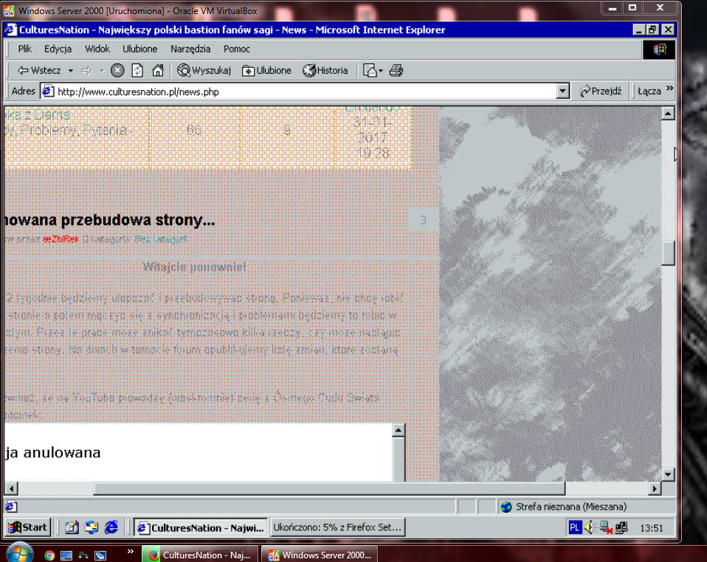707x562 pixels.
Task: Expand host quick launch overflow chevron
Action: [x=131, y=551]
